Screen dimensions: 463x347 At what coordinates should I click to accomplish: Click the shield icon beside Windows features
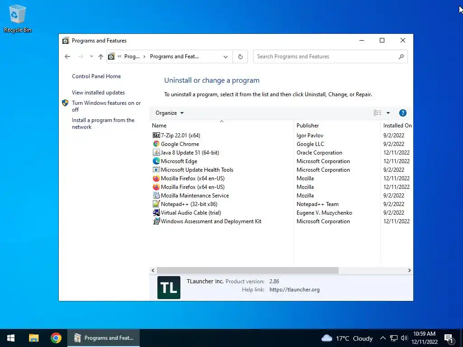click(x=65, y=103)
